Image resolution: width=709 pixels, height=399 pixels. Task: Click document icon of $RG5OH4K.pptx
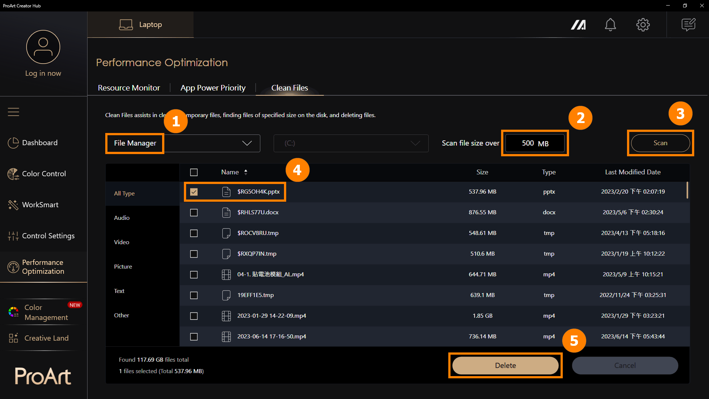point(226,192)
